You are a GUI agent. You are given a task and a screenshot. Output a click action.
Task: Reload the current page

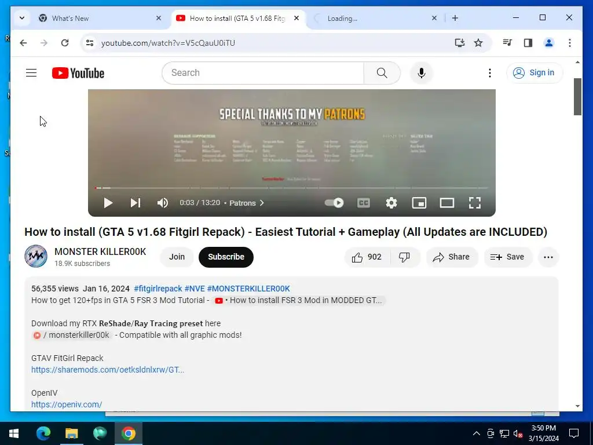65,43
